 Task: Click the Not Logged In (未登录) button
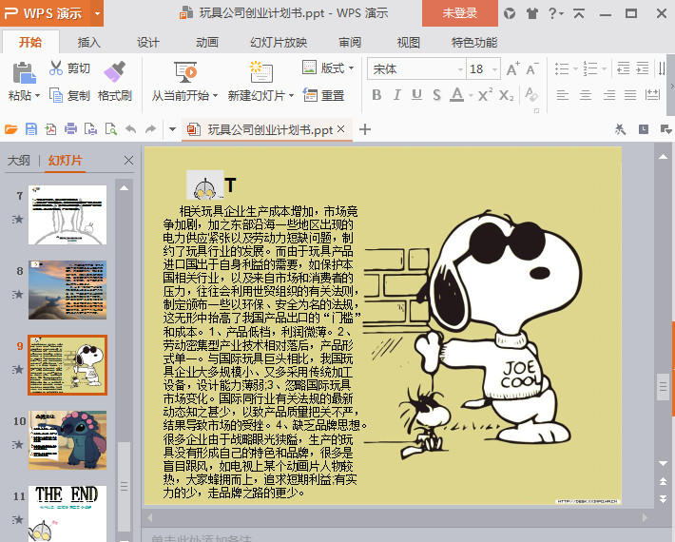click(x=459, y=13)
